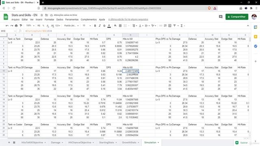Toggle bold formatting
Screen dimensions: 260x146
tap(95, 26)
